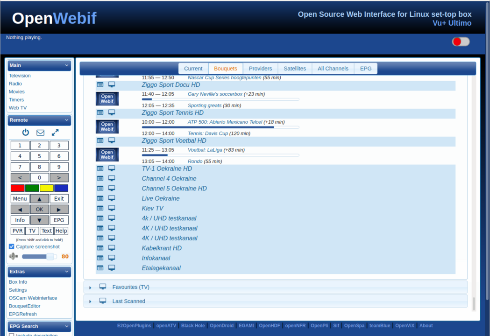Image resolution: width=490 pixels, height=336 pixels.
Task: Click the power icon on the virtual remote
Action: (25, 132)
